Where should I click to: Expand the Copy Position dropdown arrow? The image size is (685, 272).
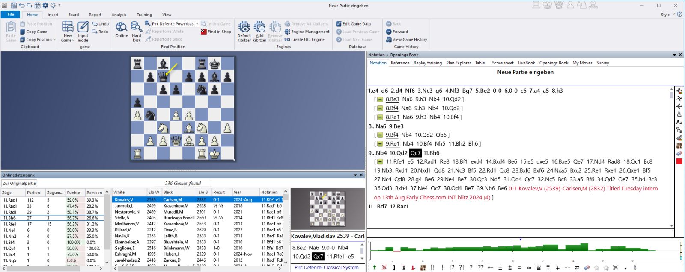[54, 40]
